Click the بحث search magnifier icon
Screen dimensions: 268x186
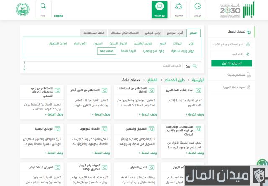click(194, 66)
